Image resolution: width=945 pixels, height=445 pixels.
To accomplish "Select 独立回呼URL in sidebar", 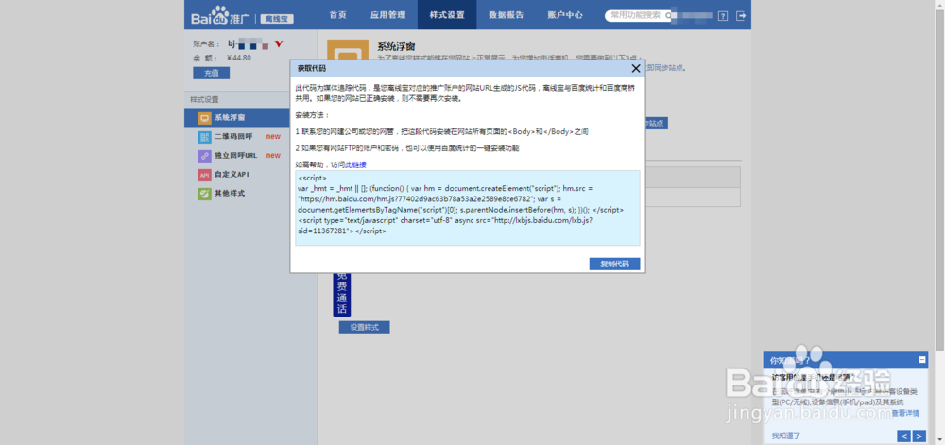I will [237, 156].
